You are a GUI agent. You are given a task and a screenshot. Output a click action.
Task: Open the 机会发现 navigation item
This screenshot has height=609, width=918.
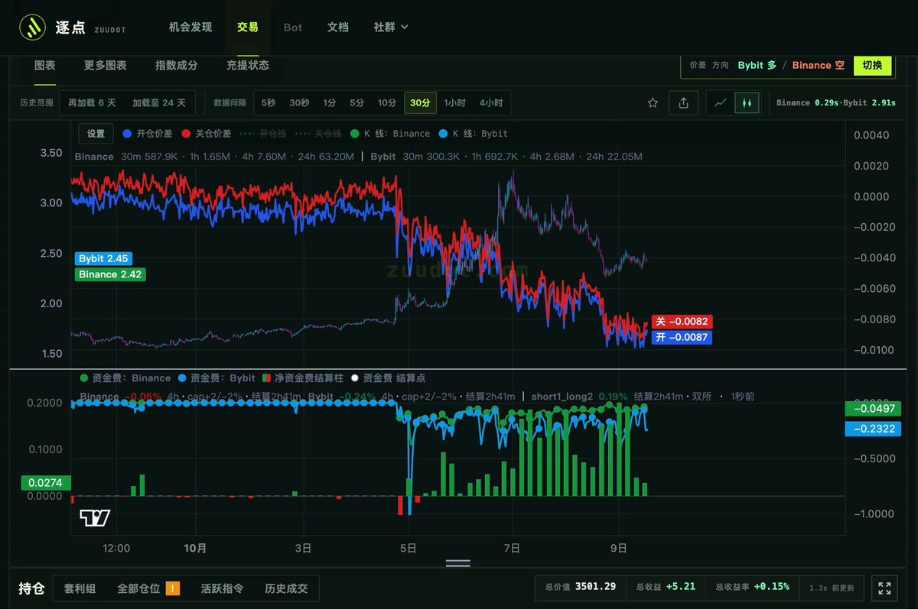coord(190,28)
